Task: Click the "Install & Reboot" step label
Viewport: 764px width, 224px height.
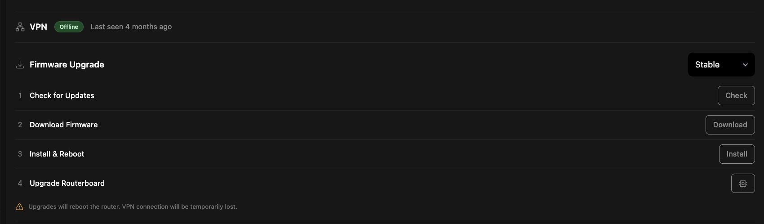Action: 57,154
